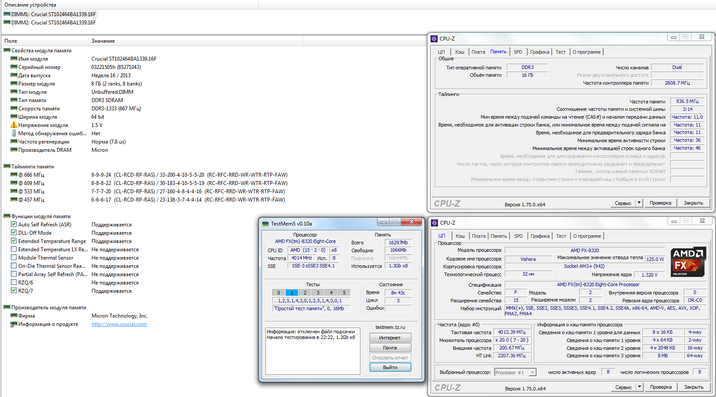This screenshot has width=716, height=397.
Task: Click Проверка button in CPU-Z memory window
Action: click(660, 203)
